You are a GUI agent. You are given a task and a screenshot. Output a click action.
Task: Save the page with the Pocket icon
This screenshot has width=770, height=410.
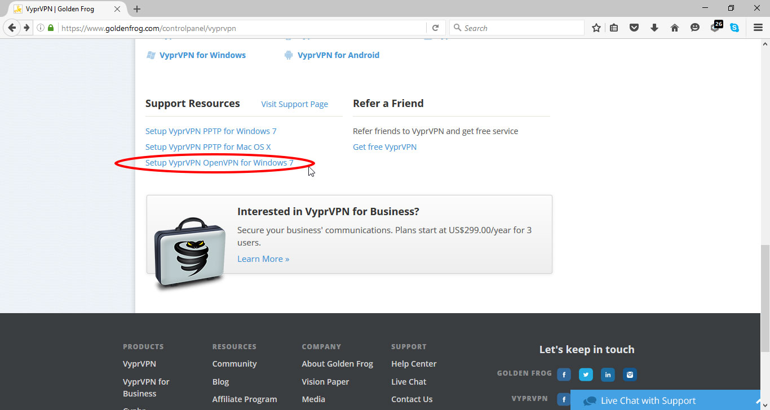click(x=634, y=28)
